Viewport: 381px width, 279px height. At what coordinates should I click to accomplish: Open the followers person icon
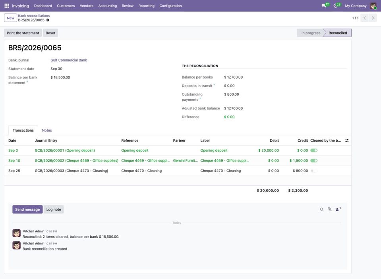pyautogui.click(x=338, y=209)
